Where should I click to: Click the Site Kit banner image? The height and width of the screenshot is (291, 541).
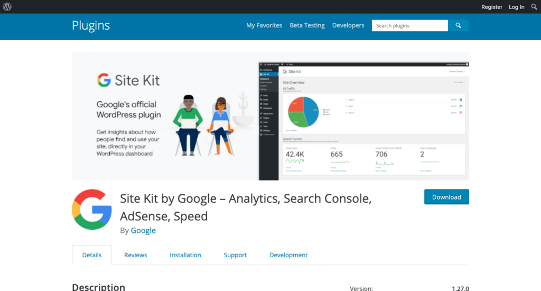(270, 116)
